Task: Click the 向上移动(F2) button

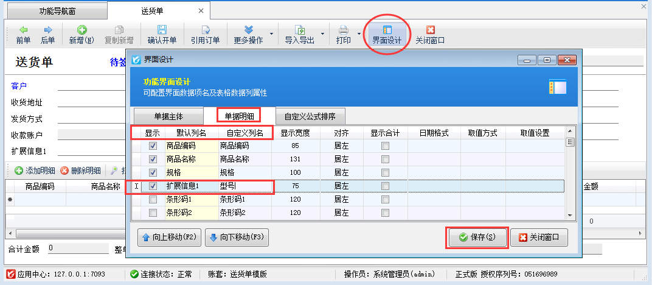Action: (x=169, y=237)
